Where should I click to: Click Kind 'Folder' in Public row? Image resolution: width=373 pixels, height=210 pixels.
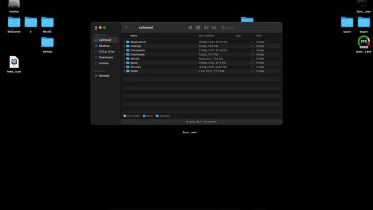tap(261, 71)
